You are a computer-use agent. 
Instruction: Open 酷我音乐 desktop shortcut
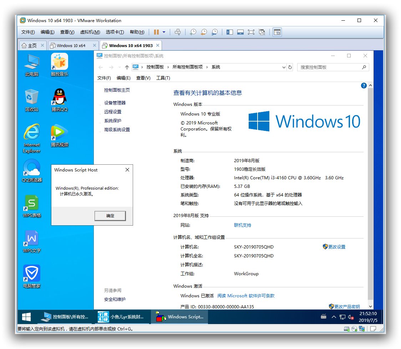(59, 65)
